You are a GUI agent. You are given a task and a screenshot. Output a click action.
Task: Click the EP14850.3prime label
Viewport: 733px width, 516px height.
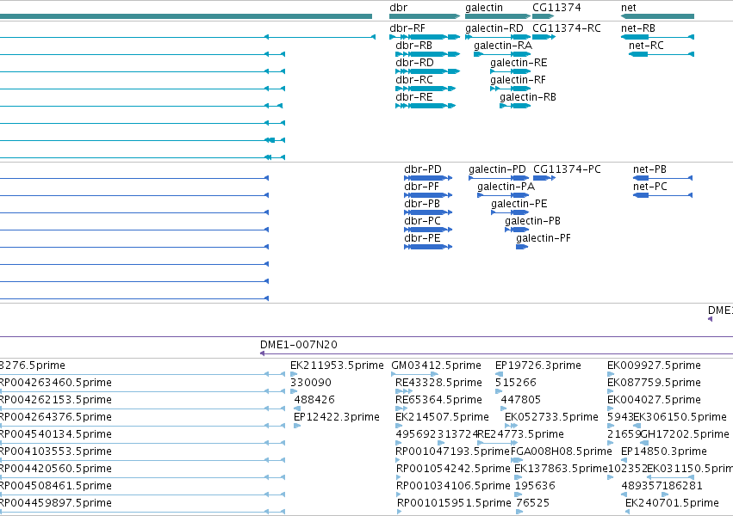tap(664, 451)
